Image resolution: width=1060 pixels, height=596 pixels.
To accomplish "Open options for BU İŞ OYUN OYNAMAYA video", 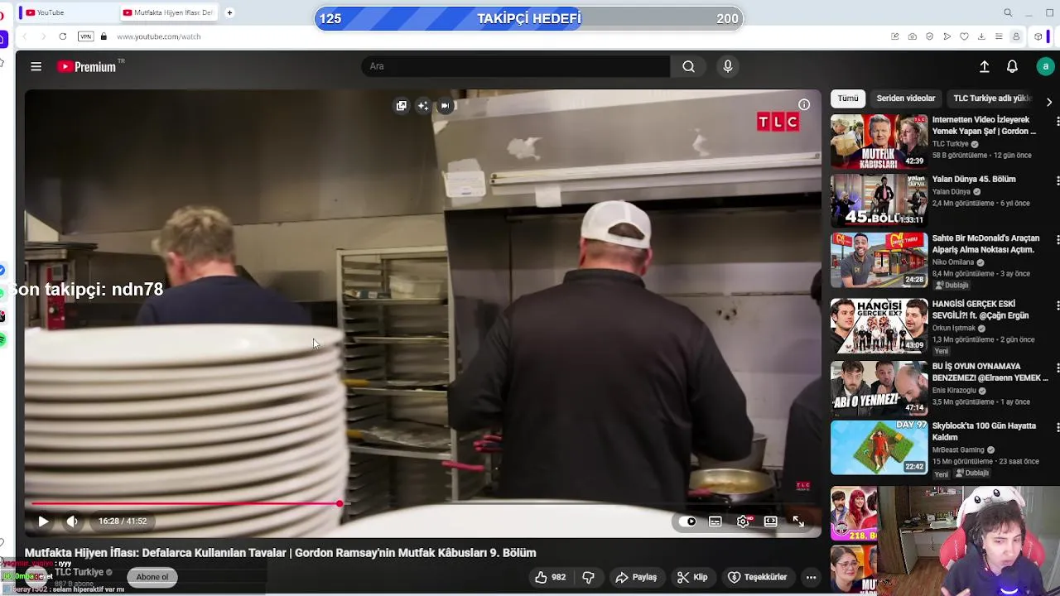I will tap(1057, 368).
